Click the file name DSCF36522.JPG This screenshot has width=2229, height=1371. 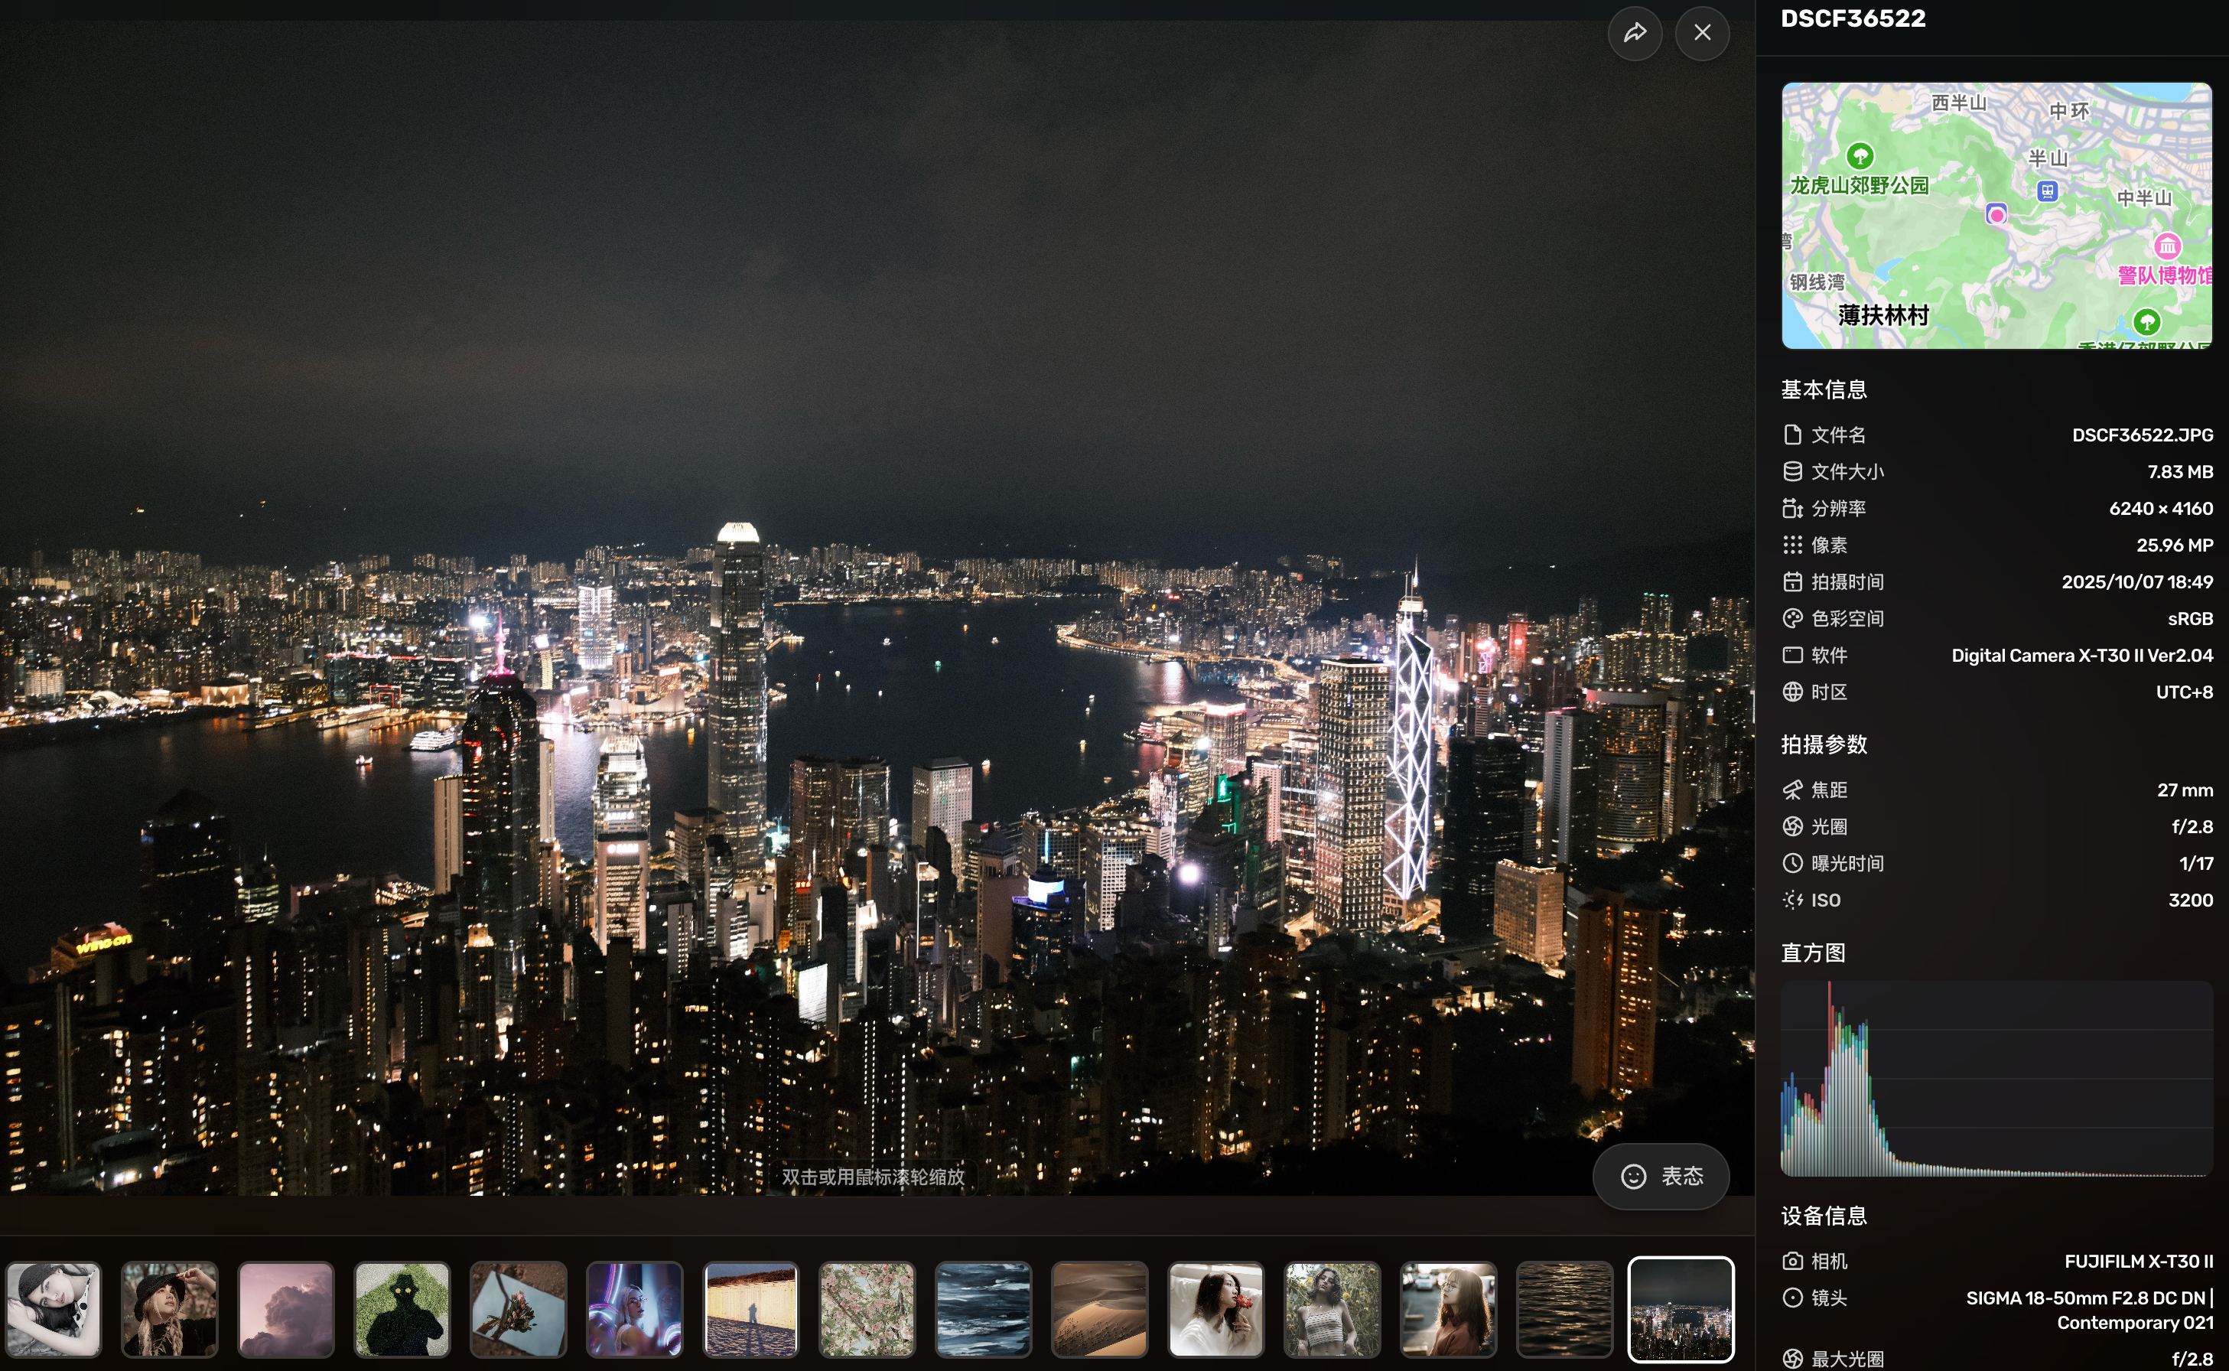[x=2142, y=435]
